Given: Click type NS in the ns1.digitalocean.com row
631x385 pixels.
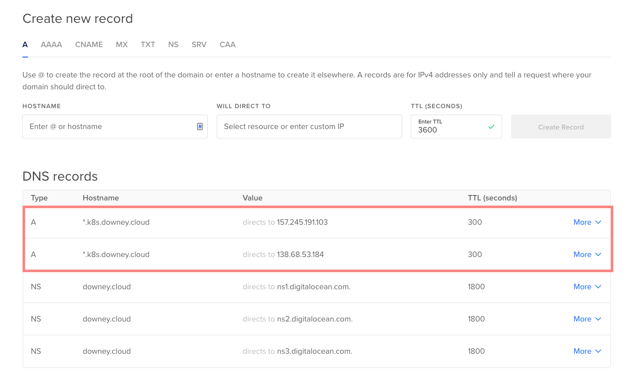Looking at the screenshot, I should (x=36, y=287).
